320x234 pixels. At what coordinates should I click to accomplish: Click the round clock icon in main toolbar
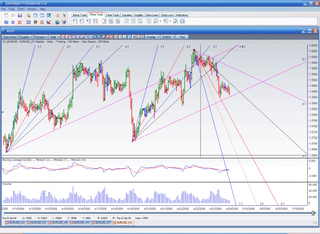(57, 15)
